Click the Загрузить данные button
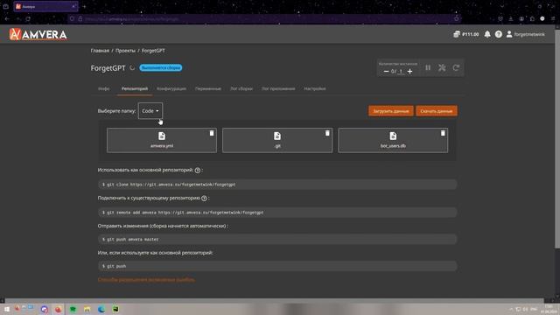560x315 pixels. click(x=391, y=111)
